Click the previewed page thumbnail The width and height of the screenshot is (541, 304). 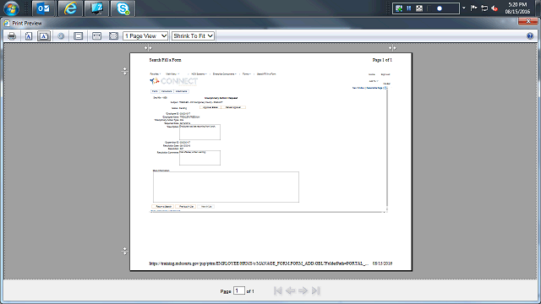click(x=270, y=161)
